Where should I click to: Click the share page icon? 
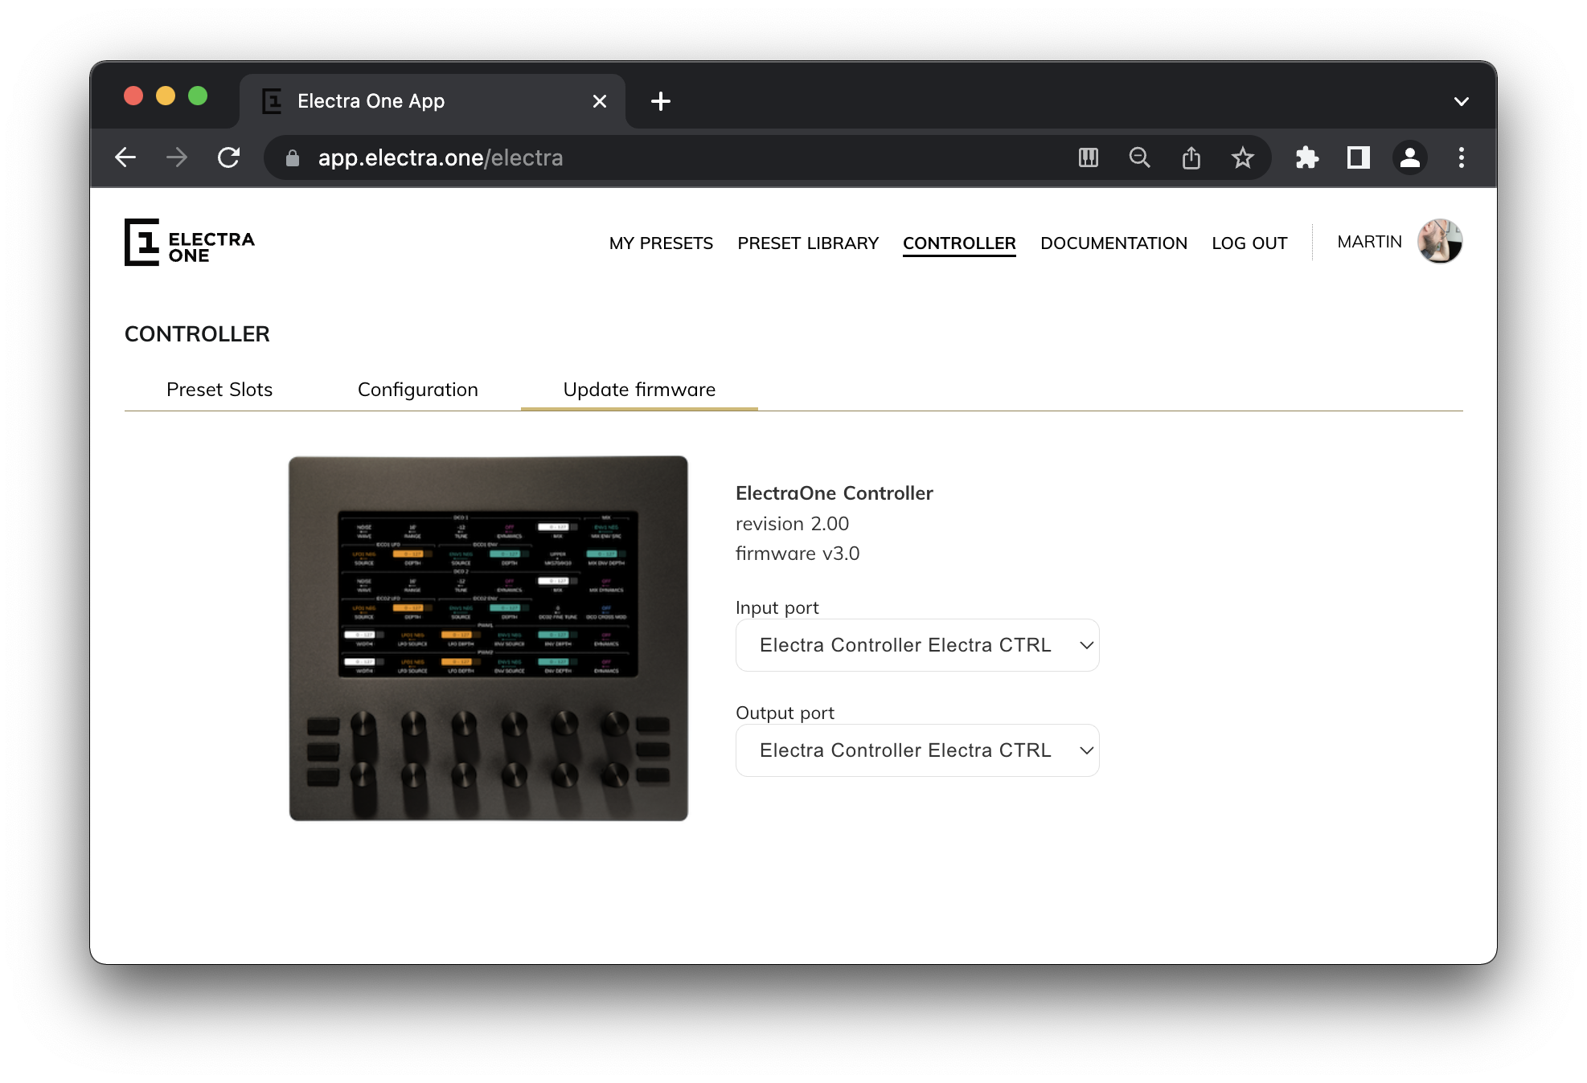tap(1191, 157)
